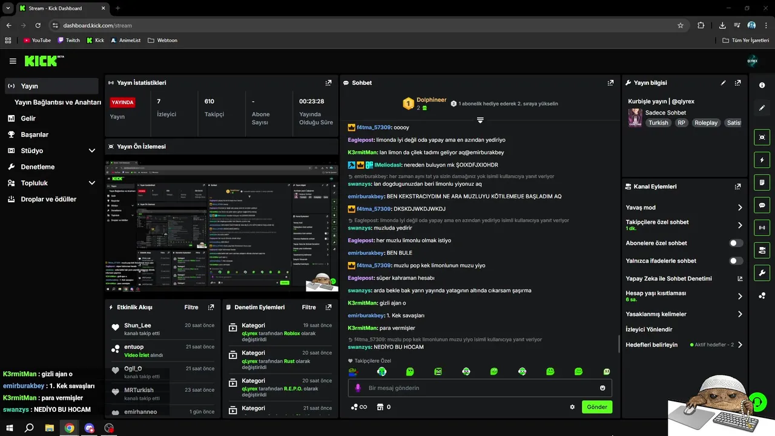This screenshot has height=436, width=775.
Task: Insert the angry green square emote
Action: [x=438, y=371]
